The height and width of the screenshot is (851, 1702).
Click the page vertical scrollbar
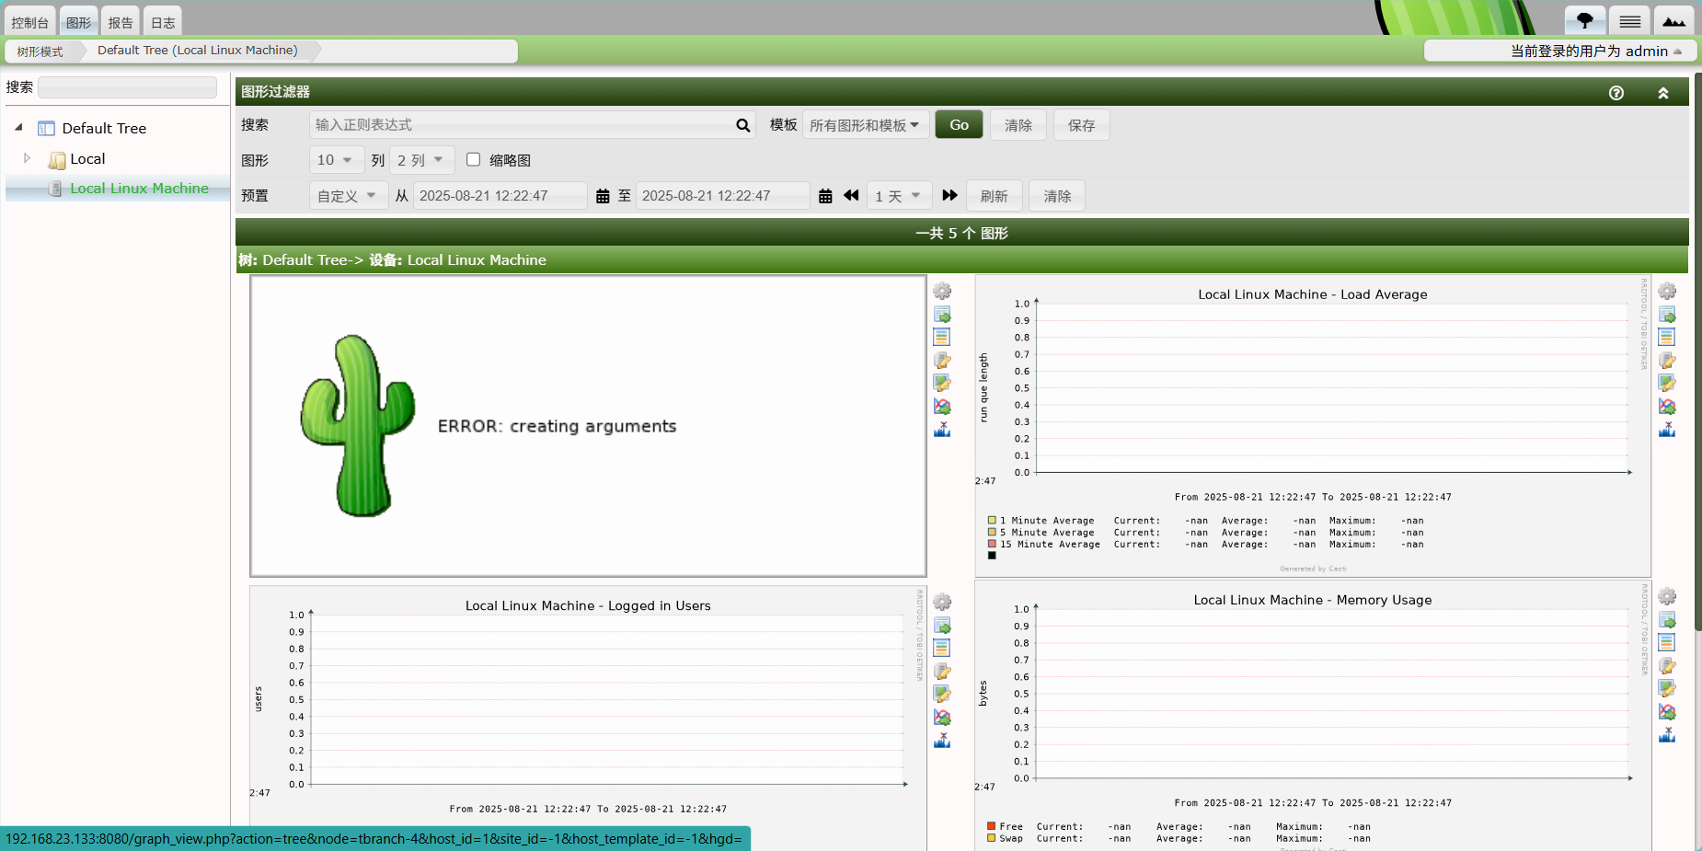(x=1698, y=352)
